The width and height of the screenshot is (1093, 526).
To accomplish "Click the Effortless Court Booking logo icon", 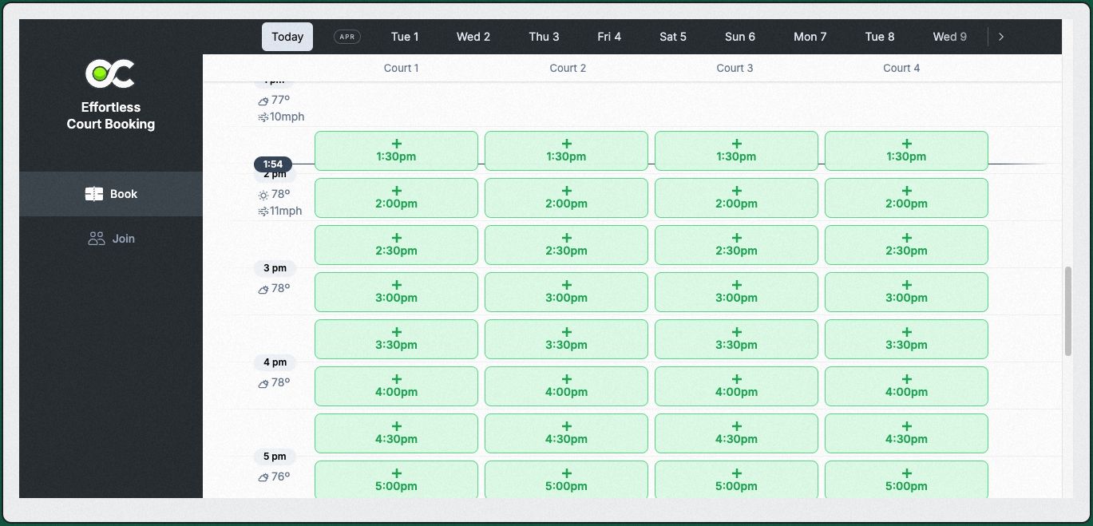I will click(x=110, y=73).
